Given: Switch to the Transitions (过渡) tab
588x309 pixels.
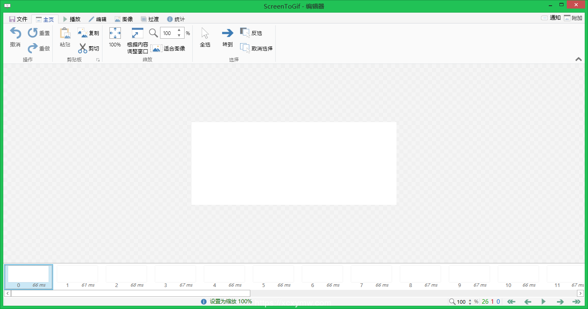Looking at the screenshot, I should point(150,19).
